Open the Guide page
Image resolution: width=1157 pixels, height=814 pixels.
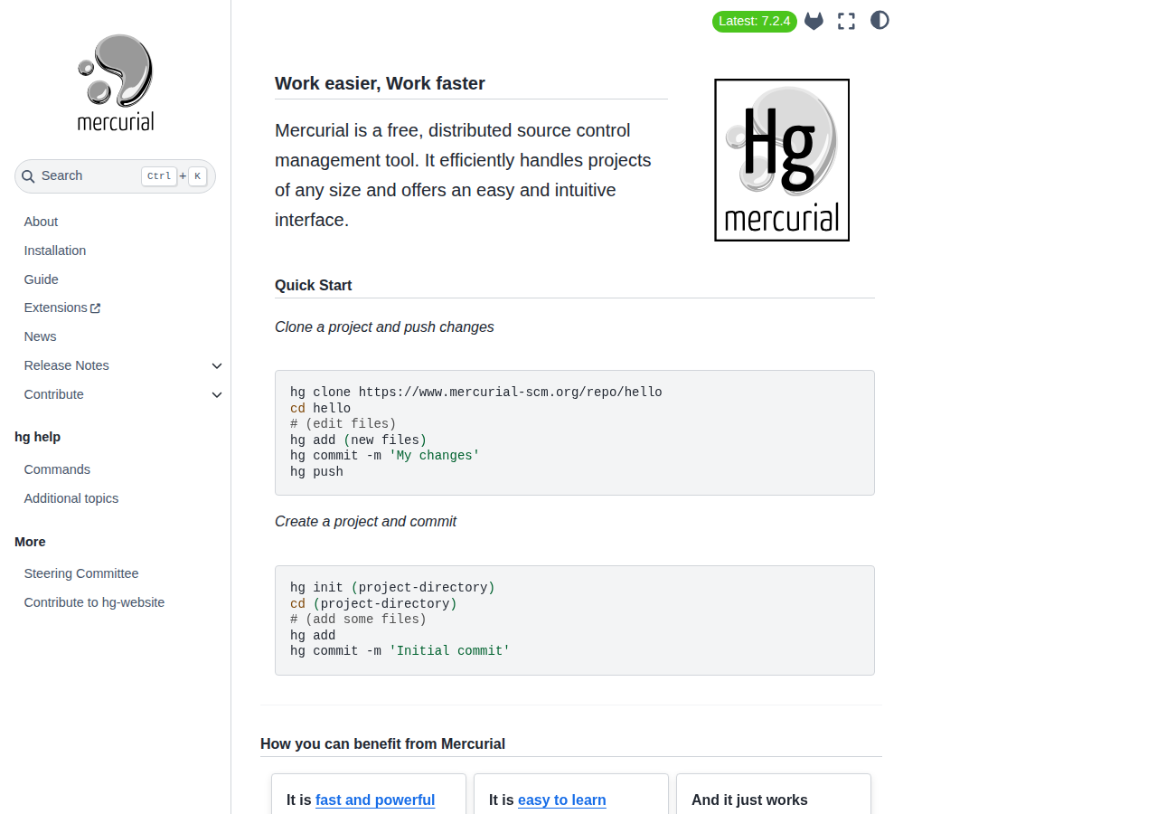[42, 279]
